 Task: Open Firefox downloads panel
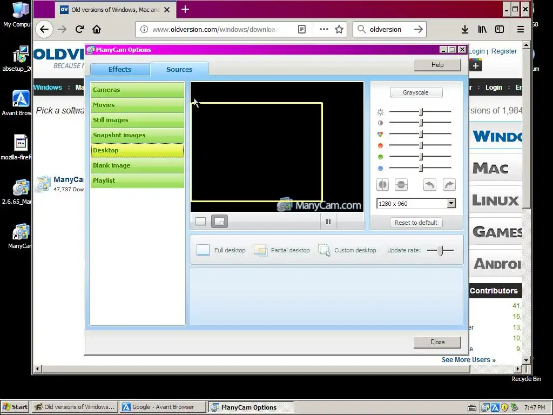465,29
